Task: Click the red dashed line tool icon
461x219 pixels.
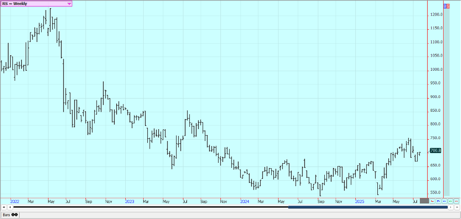Action: coord(456,201)
